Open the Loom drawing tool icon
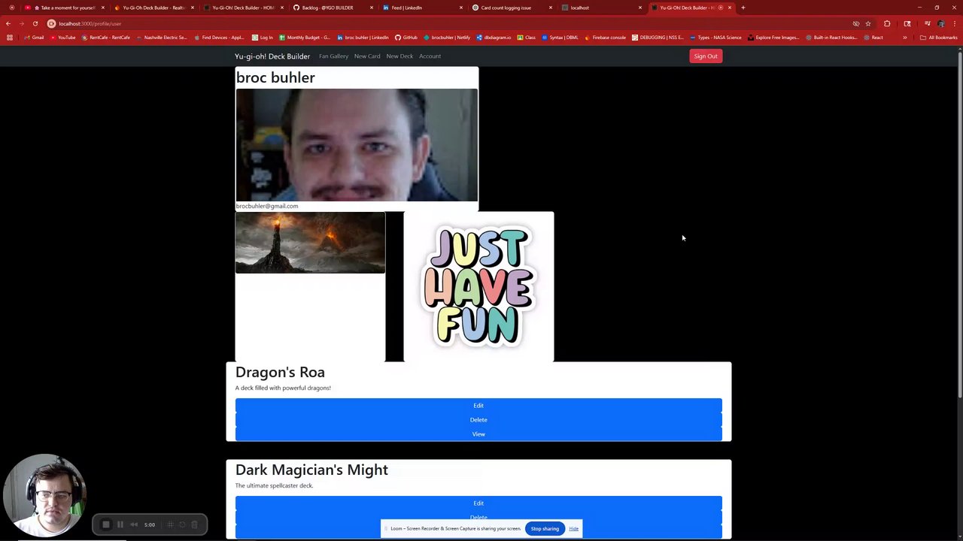 tap(170, 524)
